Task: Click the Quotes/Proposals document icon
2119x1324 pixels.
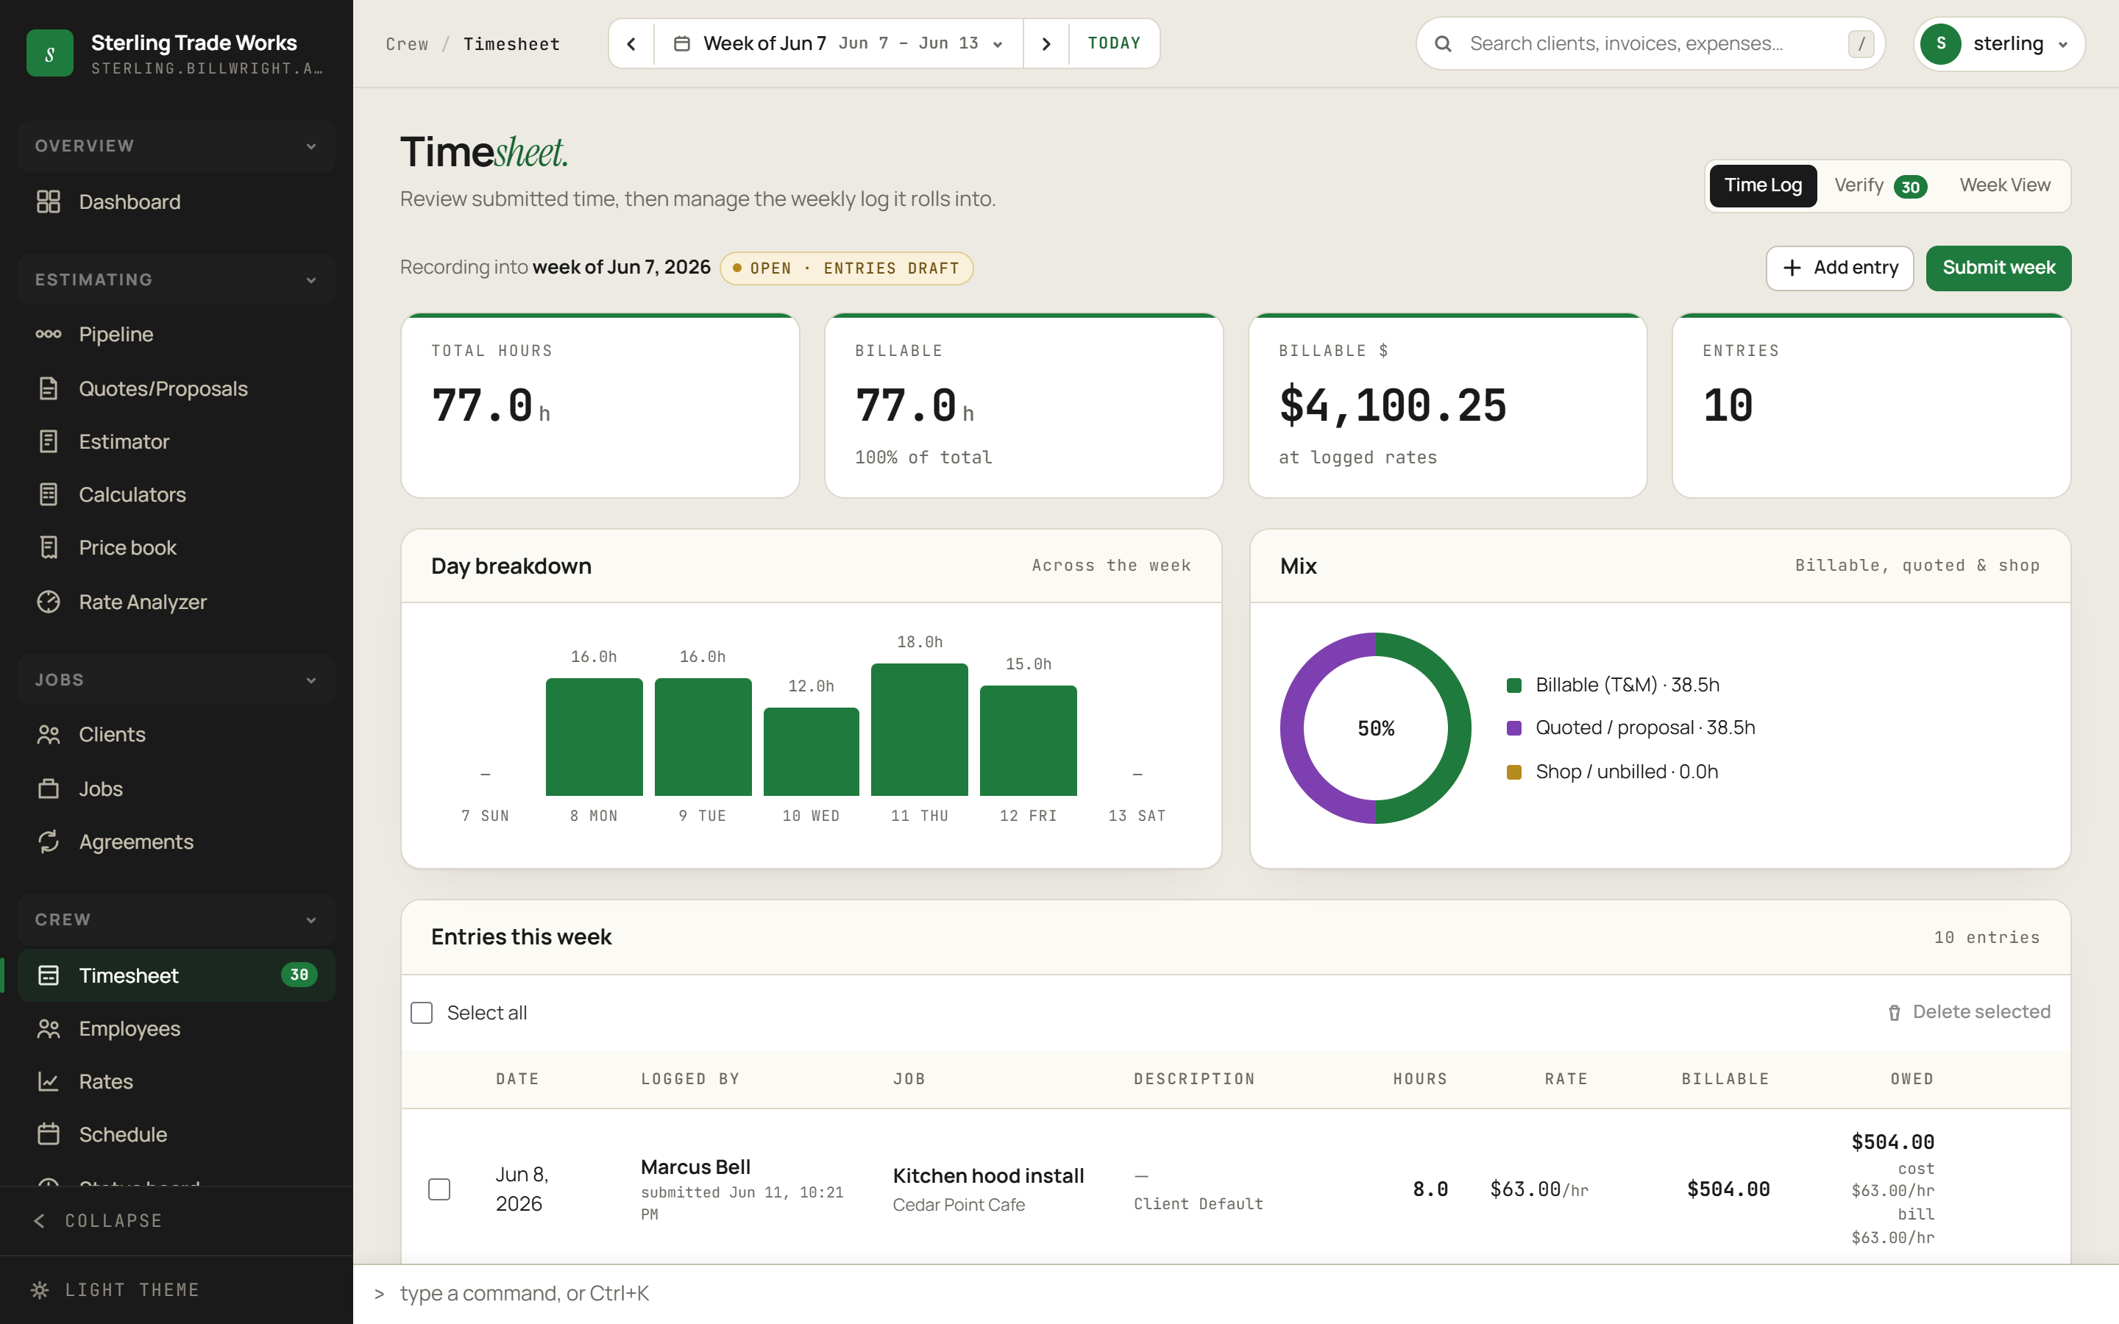Action: point(48,388)
